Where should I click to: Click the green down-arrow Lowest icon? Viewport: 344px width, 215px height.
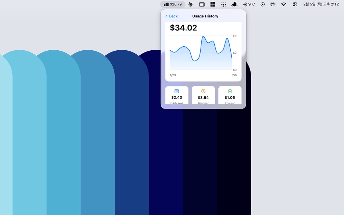click(230, 91)
